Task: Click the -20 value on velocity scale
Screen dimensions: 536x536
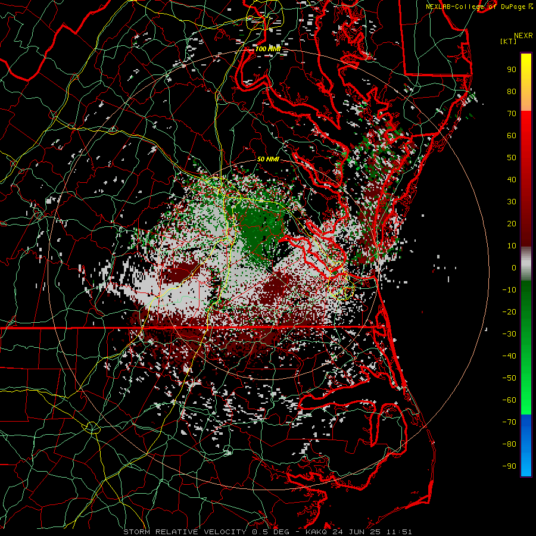Action: point(509,312)
